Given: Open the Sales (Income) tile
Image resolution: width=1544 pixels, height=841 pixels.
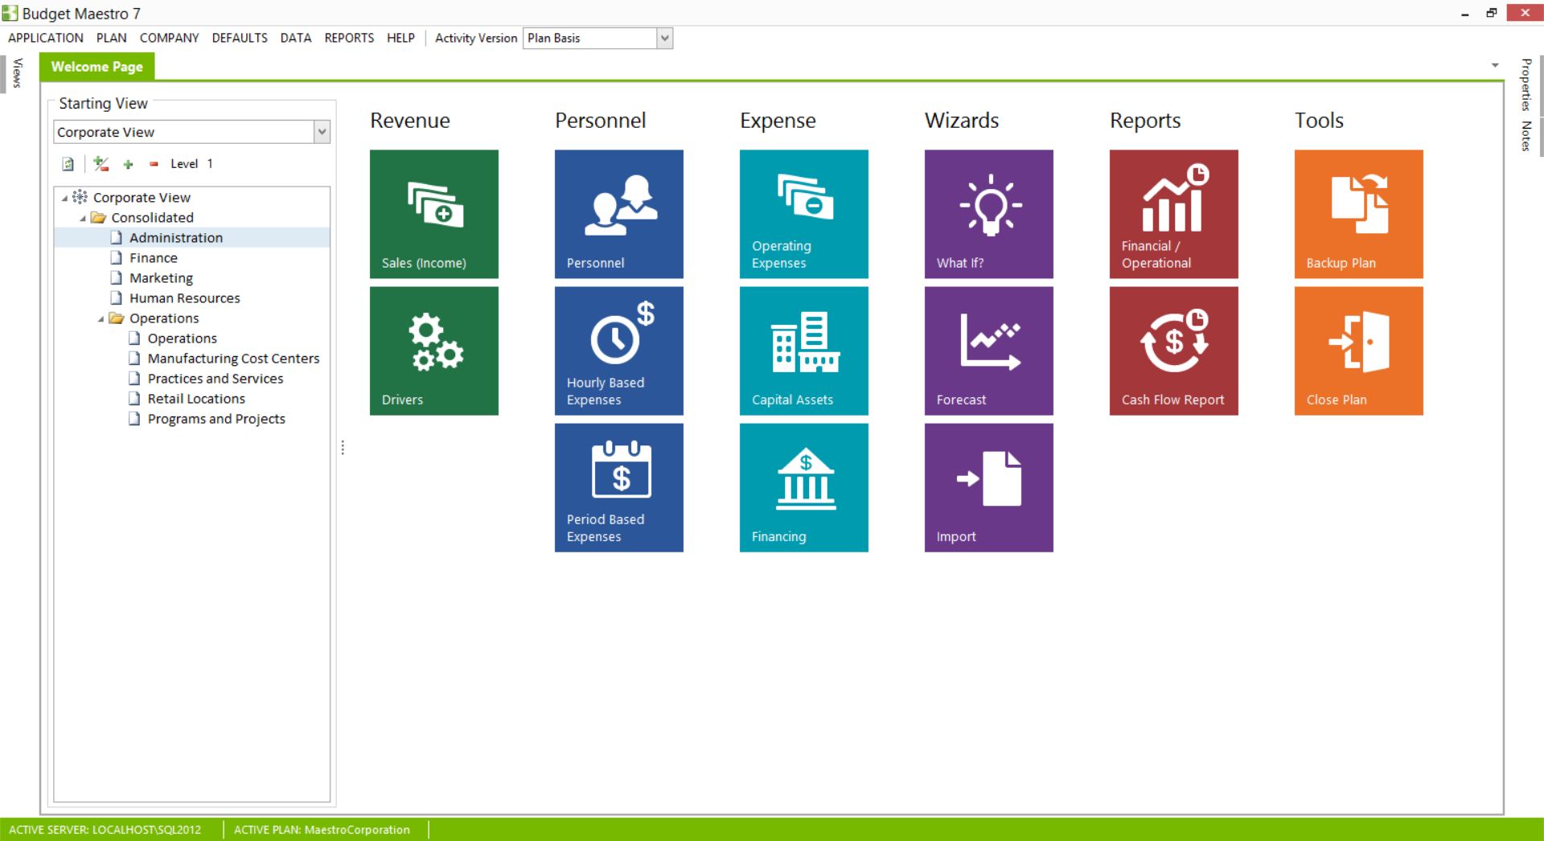Looking at the screenshot, I should pyautogui.click(x=434, y=214).
